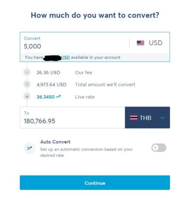Click the 36.3450 live rate value
Image resolution: width=188 pixels, height=198 pixels.
(x=46, y=97)
